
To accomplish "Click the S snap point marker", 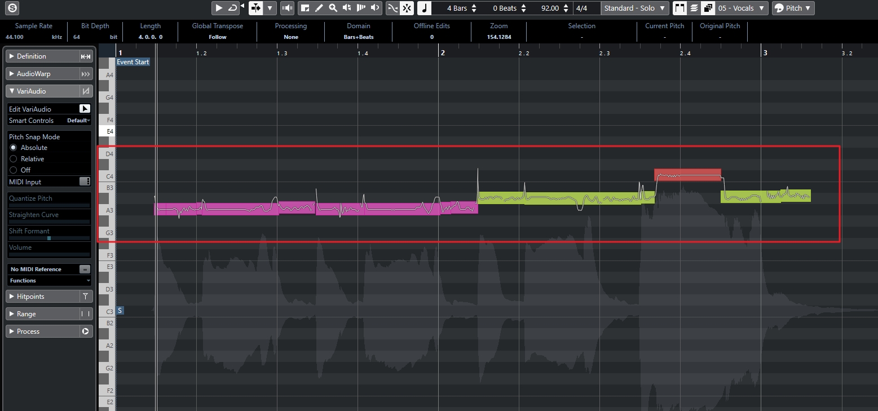I will tap(120, 311).
